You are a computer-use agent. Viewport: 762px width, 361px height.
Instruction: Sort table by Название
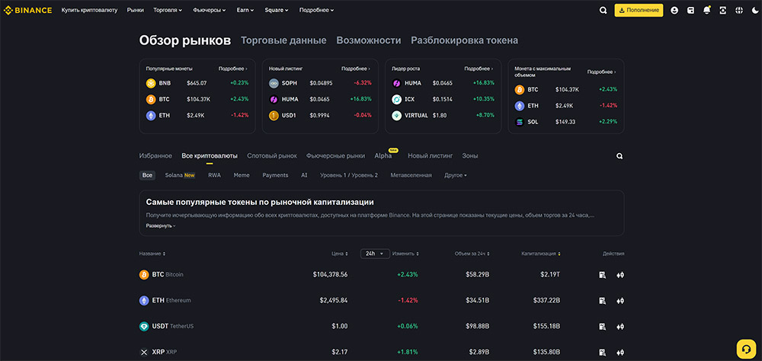point(152,254)
